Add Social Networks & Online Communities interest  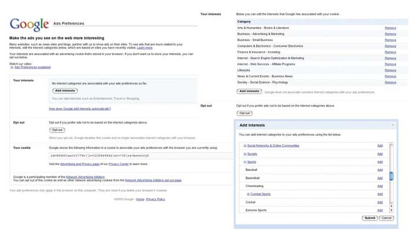(380, 146)
